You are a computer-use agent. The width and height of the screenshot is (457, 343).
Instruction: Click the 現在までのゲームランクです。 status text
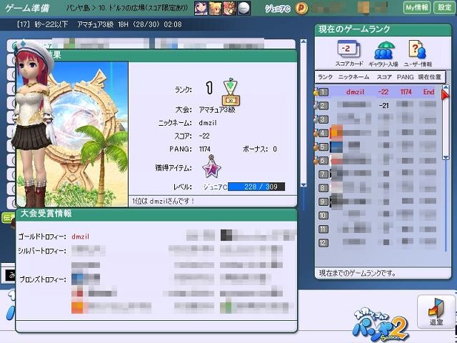click(x=357, y=273)
